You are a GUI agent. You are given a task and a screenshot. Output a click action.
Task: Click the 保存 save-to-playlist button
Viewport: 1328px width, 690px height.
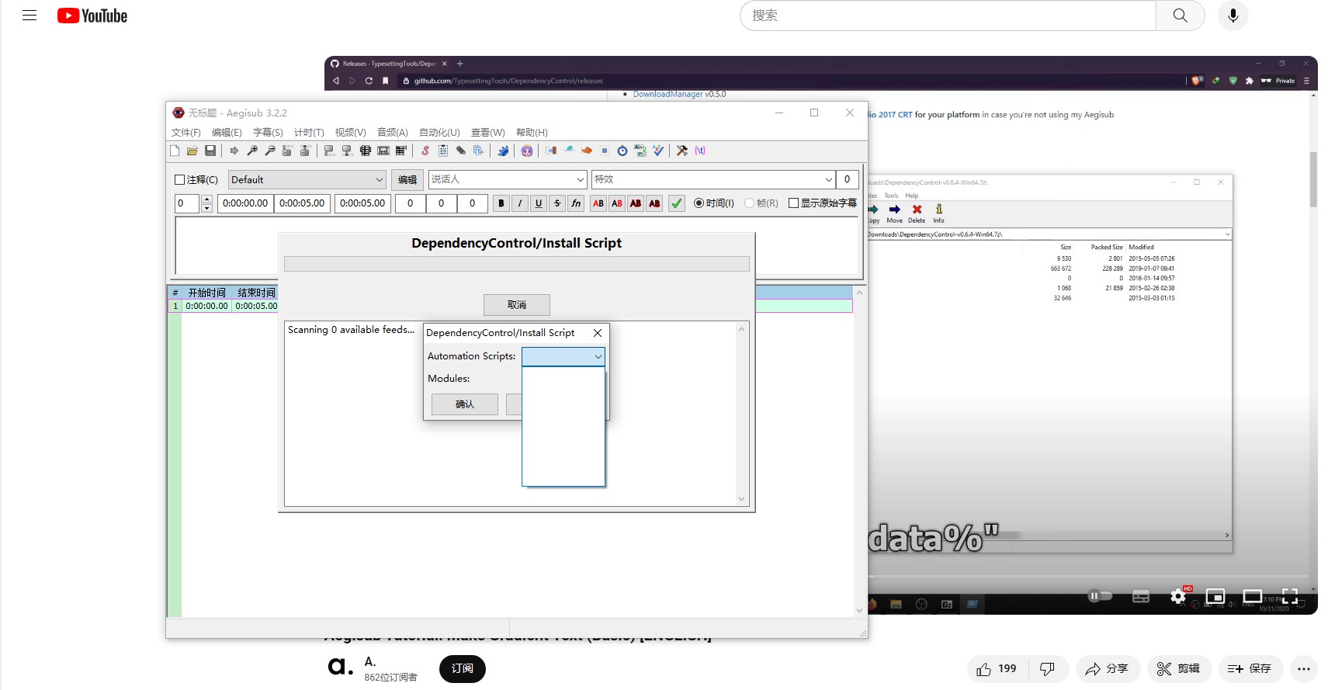(1250, 669)
